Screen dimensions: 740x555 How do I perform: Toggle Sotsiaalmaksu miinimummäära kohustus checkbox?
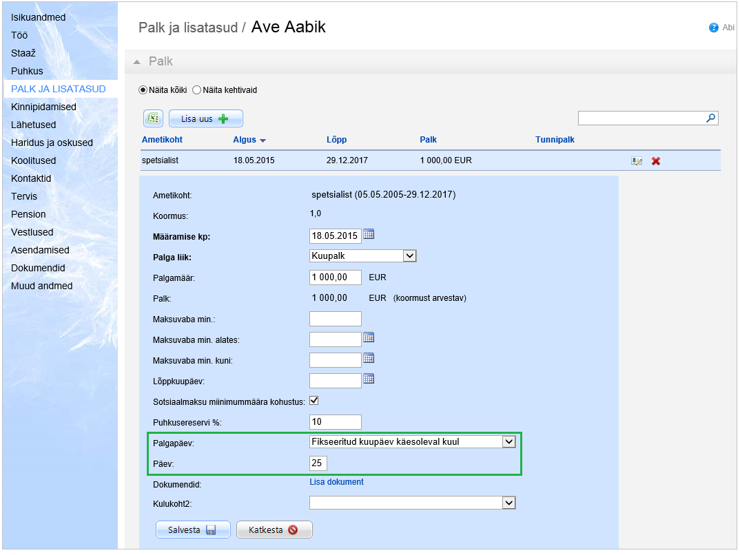(x=314, y=400)
